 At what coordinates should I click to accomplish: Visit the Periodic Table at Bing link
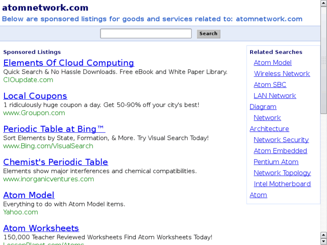tap(54, 129)
